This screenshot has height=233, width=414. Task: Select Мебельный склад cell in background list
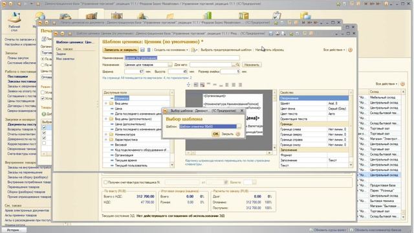tap(385, 98)
